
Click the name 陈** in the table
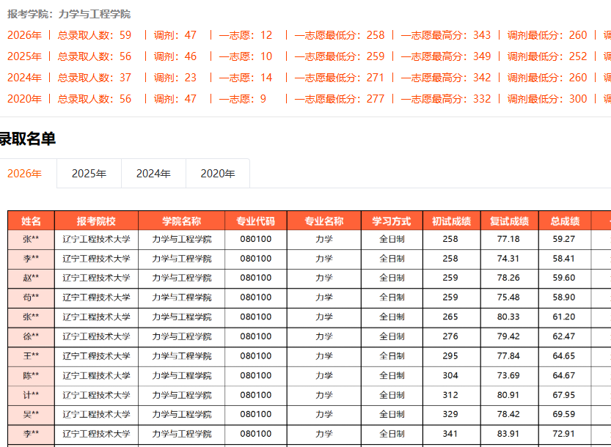31,376
